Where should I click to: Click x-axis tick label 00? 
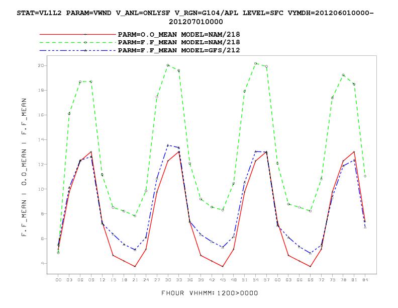pyautogui.click(x=58, y=280)
